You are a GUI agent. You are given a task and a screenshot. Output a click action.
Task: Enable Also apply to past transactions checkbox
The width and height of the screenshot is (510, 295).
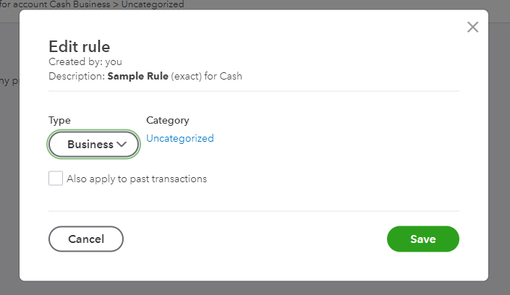tap(56, 179)
